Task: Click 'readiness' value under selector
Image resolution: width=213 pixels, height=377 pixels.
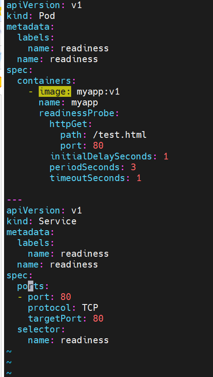Action: [x=85, y=340]
